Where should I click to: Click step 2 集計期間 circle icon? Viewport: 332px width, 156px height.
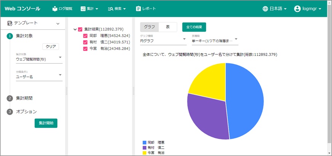pyautogui.click(x=10, y=98)
